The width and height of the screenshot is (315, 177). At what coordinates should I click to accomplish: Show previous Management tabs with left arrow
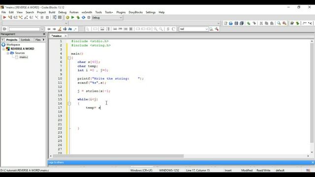[x=2, y=40]
